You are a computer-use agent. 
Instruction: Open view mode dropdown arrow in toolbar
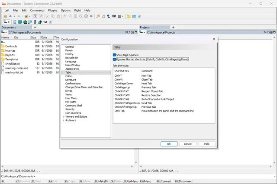[x=122, y=16]
